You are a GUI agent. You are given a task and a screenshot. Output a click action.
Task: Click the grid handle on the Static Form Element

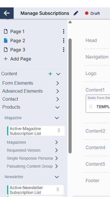tap(91, 107)
